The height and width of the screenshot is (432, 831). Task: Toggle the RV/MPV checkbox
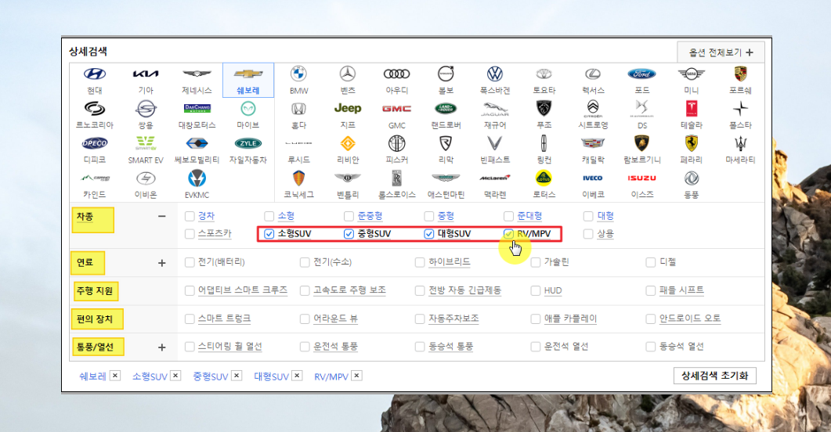coord(508,233)
